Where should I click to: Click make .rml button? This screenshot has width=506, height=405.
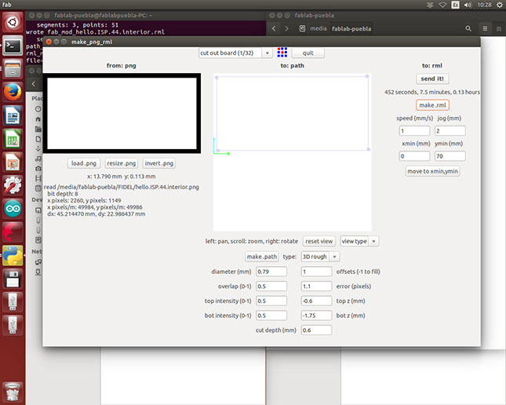click(x=432, y=105)
